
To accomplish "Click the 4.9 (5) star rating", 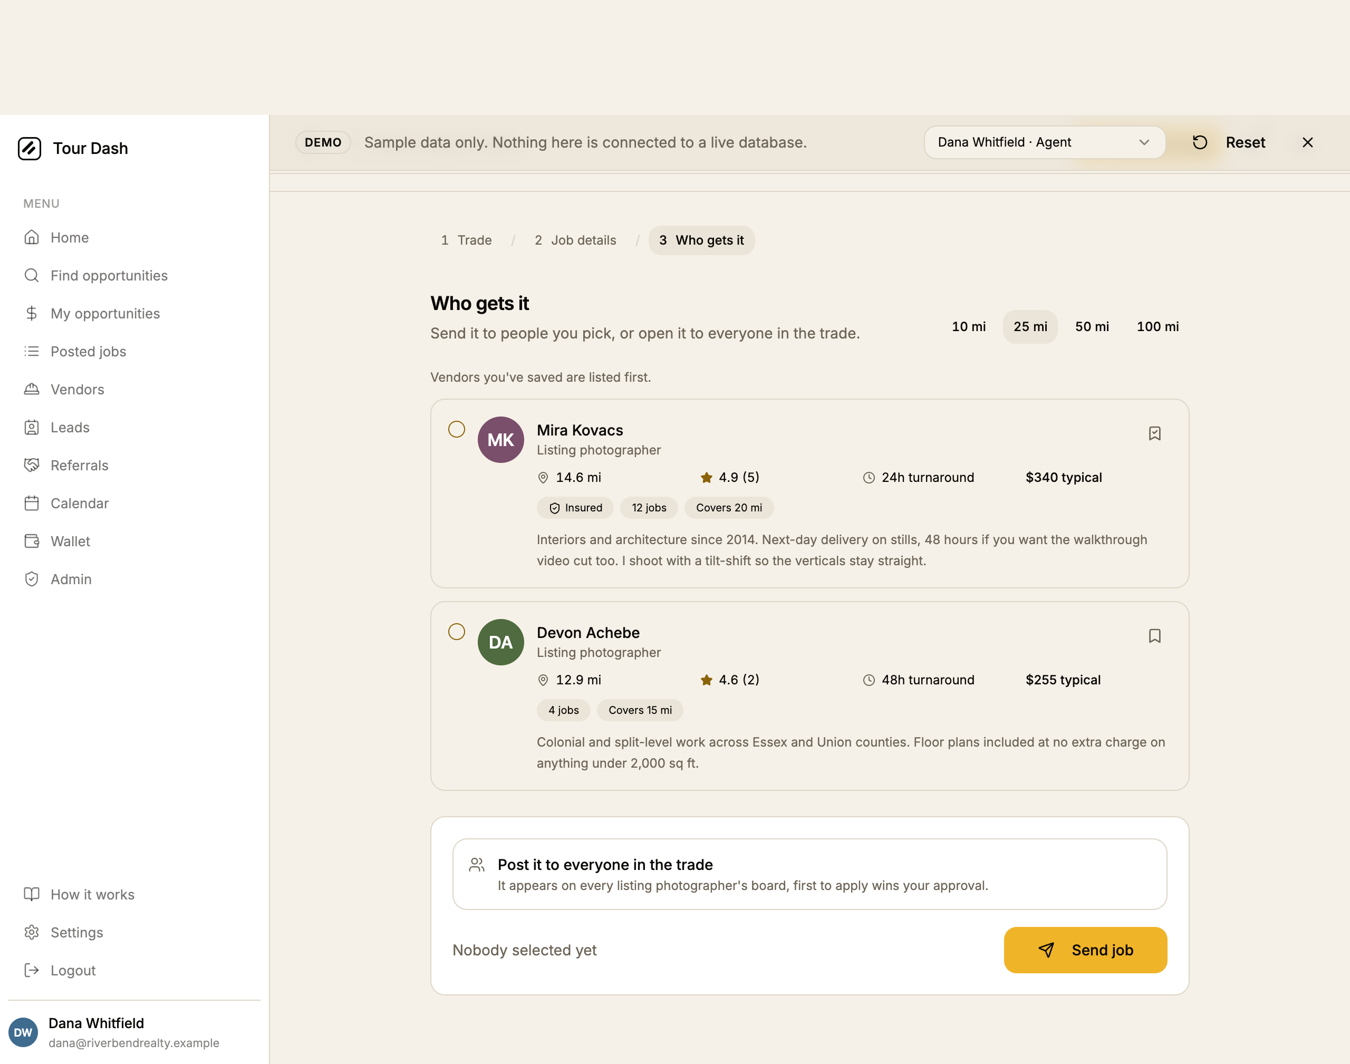I will [729, 477].
